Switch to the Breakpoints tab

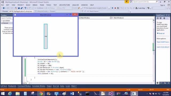[12, 86]
